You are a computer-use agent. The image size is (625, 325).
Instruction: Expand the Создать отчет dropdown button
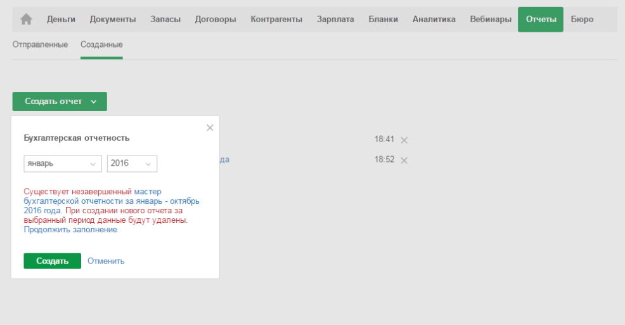pyautogui.click(x=60, y=102)
